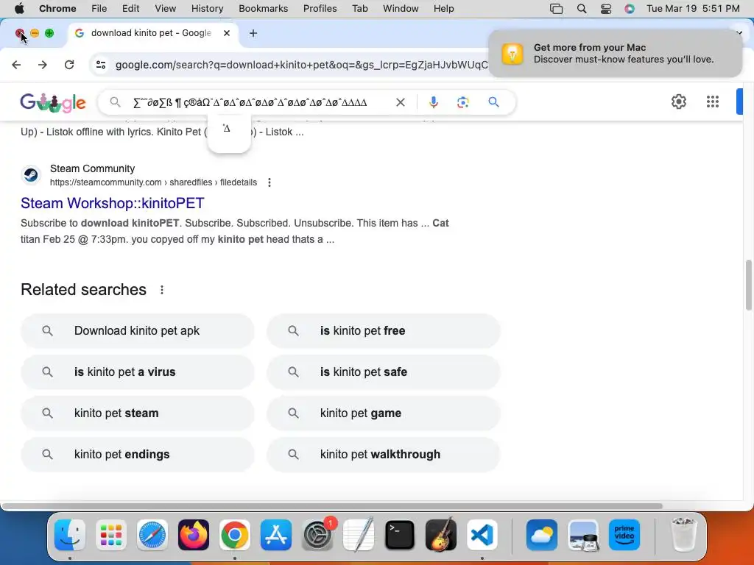Open Steam Workshop::kinitoPET result
This screenshot has height=565, width=754.
(113, 203)
